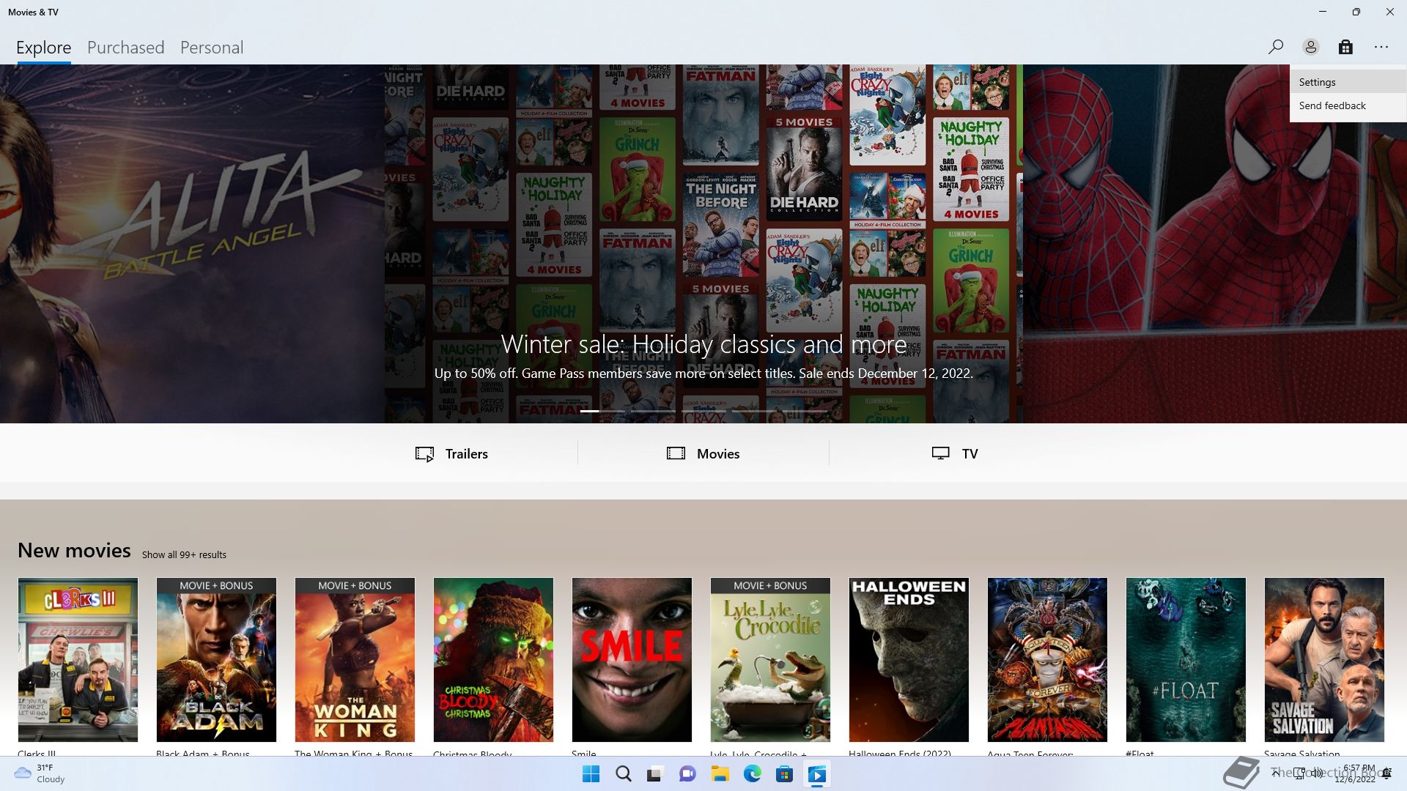Open the Lyle, Lyle, Crocodile poster

tap(770, 660)
